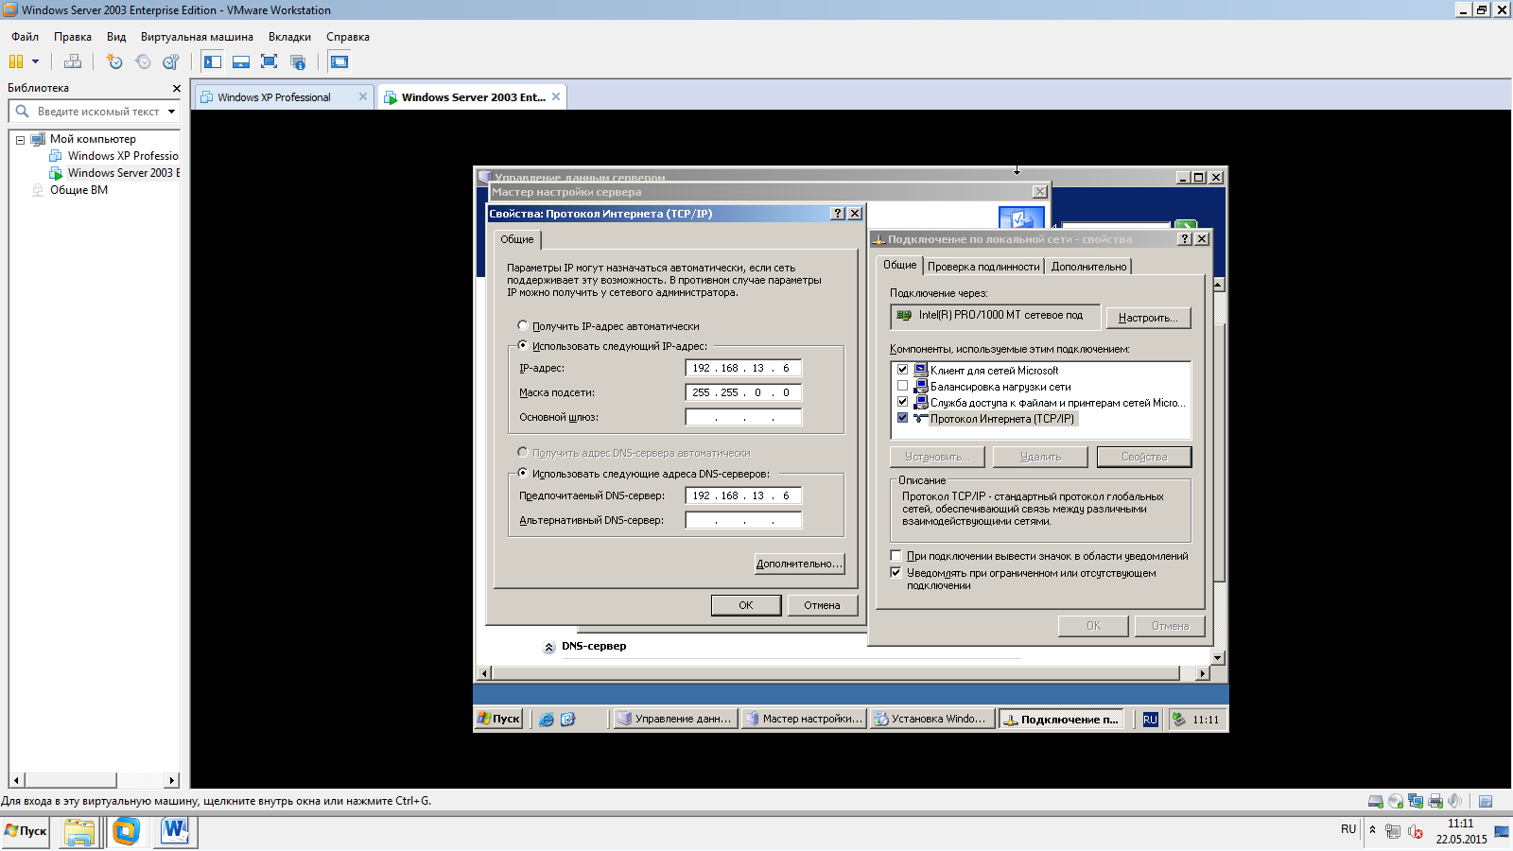Click the help question mark in TCP/IP dialog
Viewport: 1513px width, 851px height.
click(838, 214)
